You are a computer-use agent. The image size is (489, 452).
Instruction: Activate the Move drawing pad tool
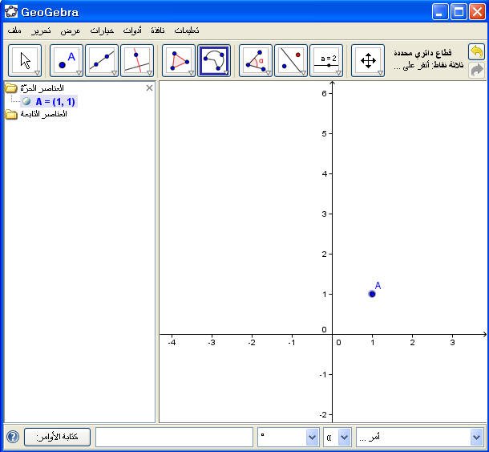[x=368, y=61]
